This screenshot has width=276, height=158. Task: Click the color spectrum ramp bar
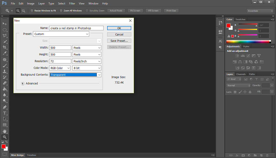tap(248, 41)
